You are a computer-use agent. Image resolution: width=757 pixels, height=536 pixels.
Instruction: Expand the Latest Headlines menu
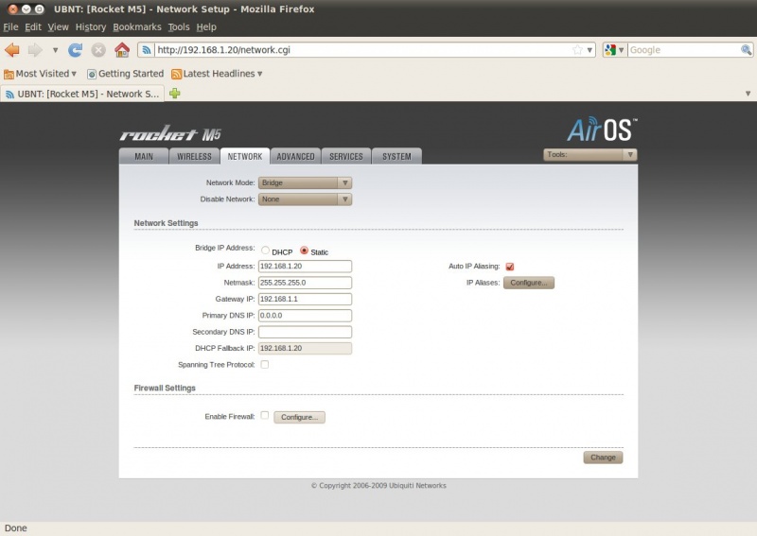tap(259, 74)
